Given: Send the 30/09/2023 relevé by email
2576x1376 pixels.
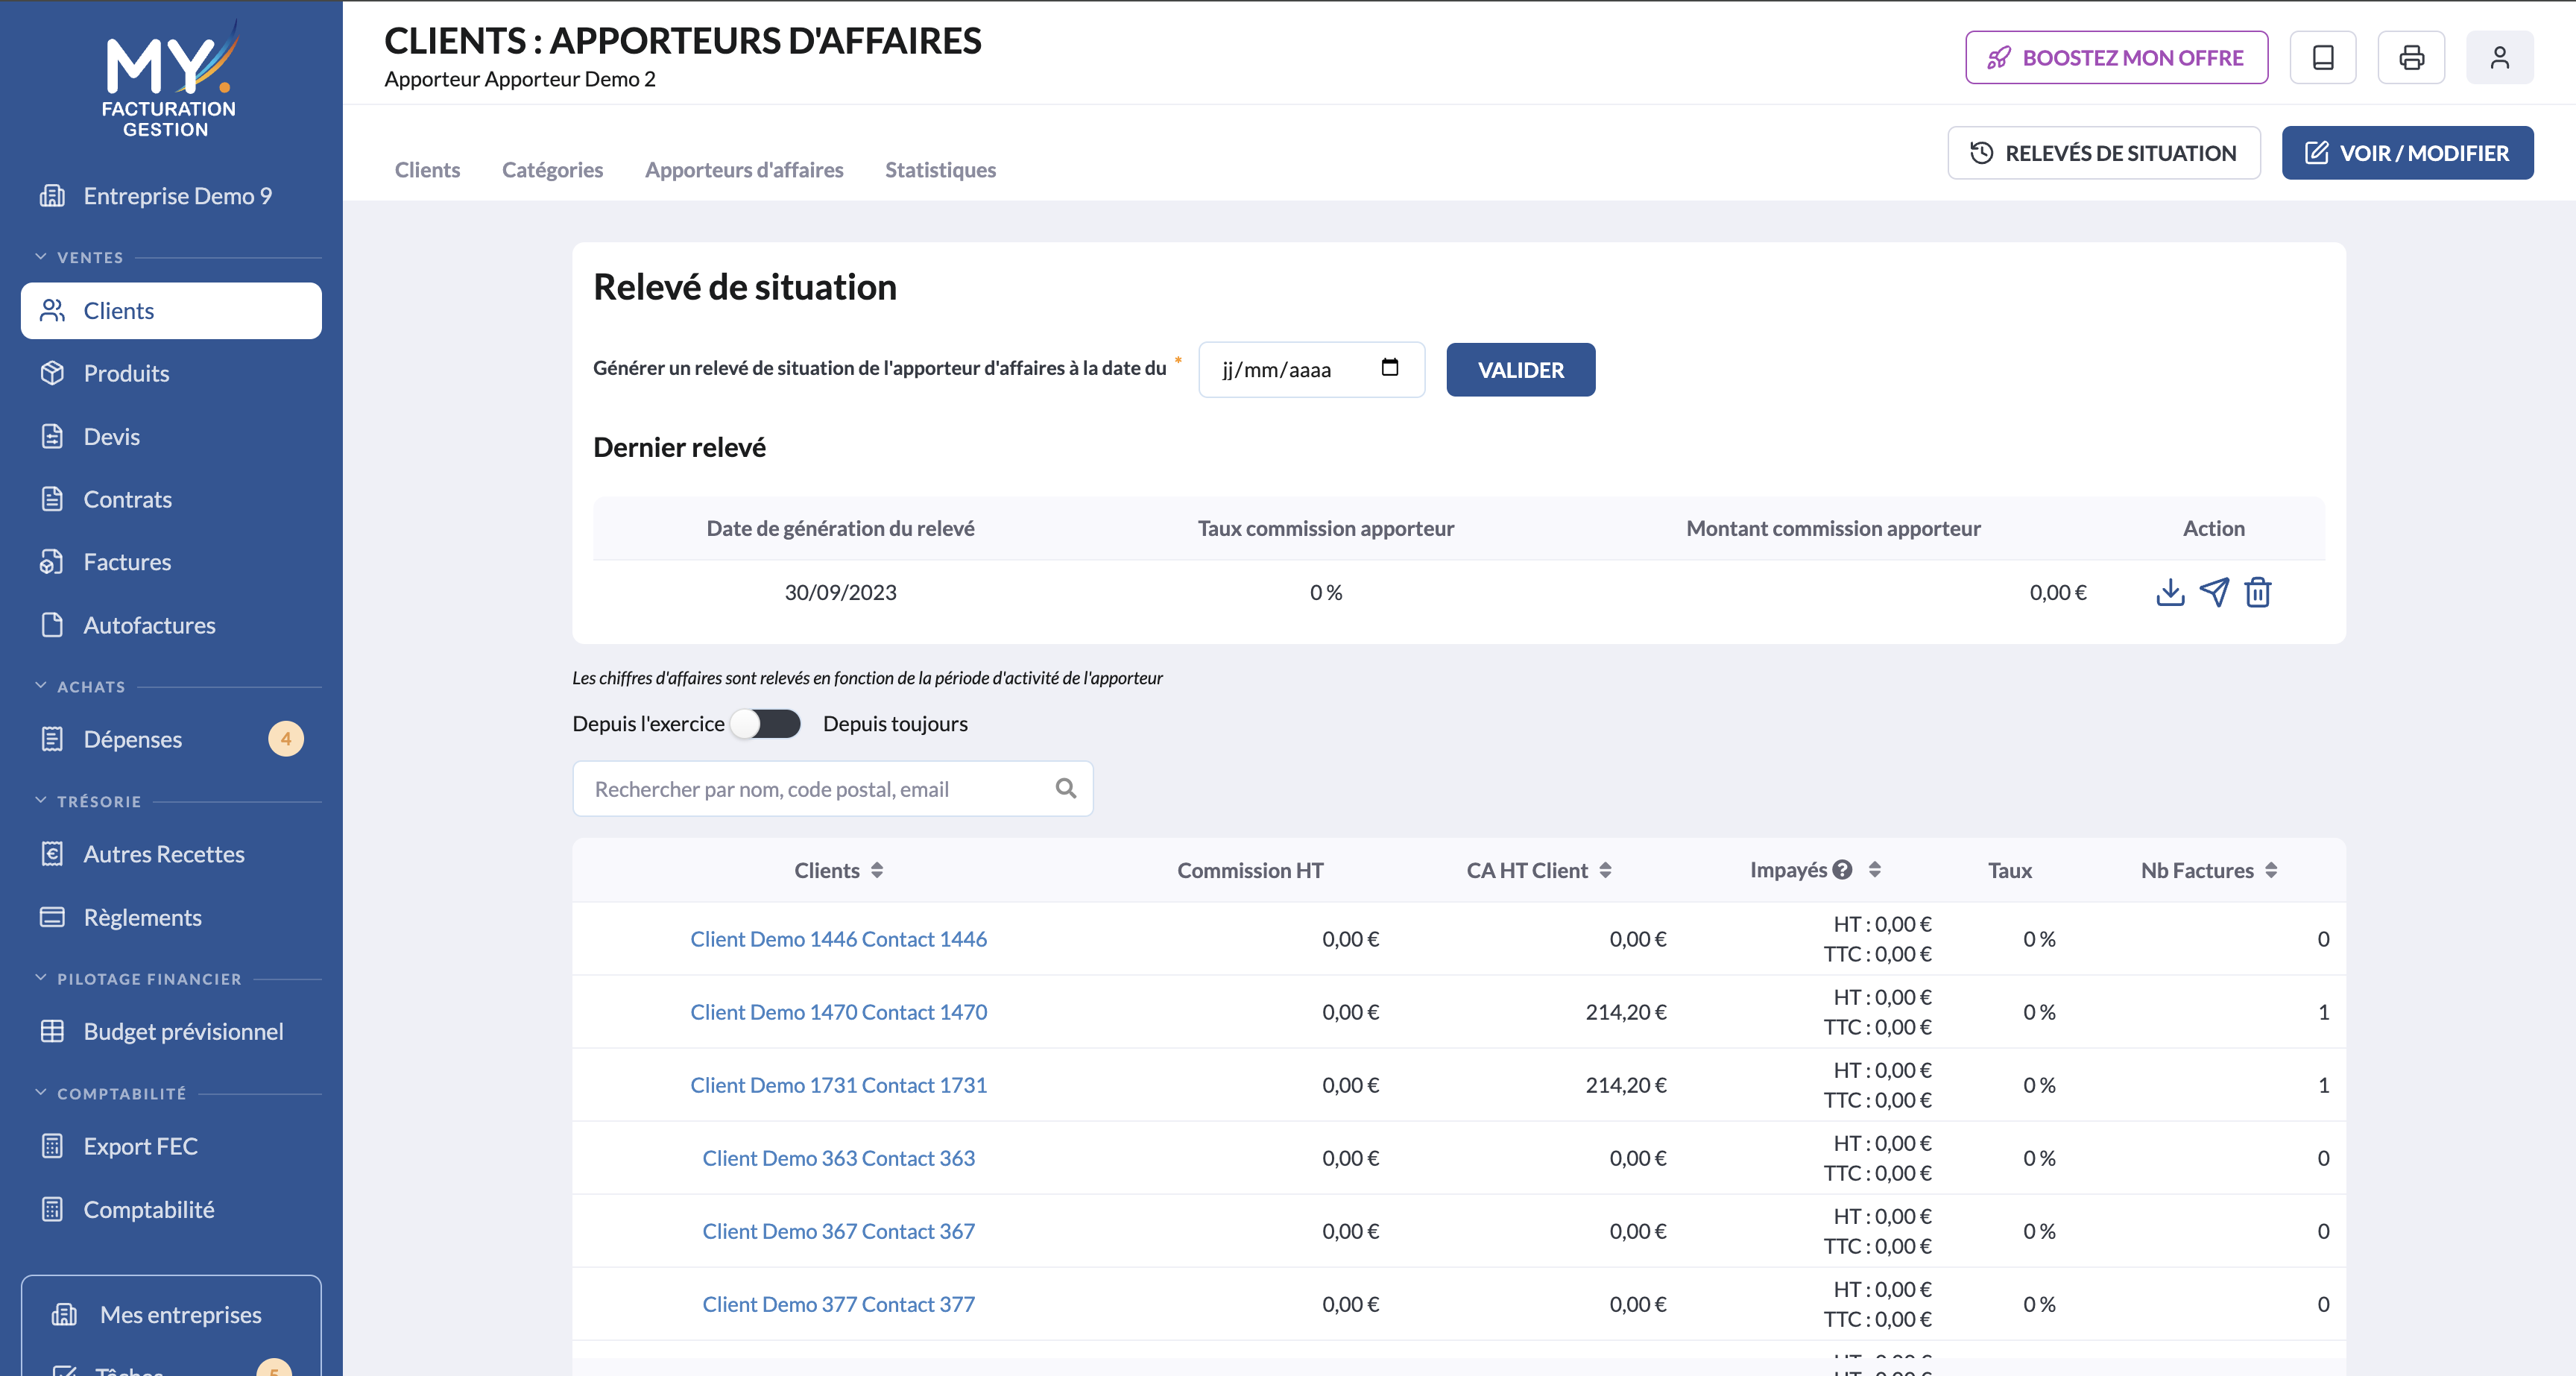Looking at the screenshot, I should (x=2214, y=592).
